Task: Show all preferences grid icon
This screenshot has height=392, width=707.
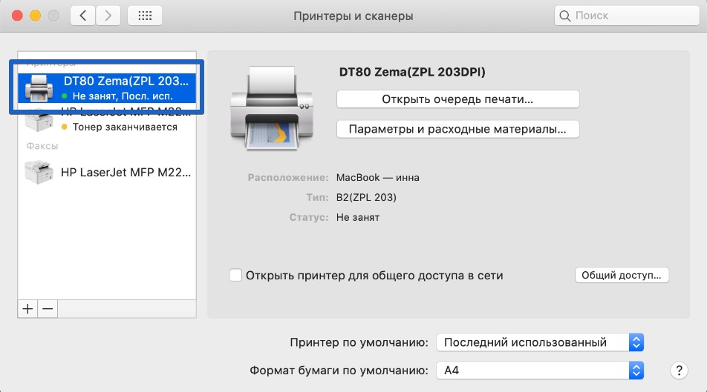Action: (x=145, y=16)
